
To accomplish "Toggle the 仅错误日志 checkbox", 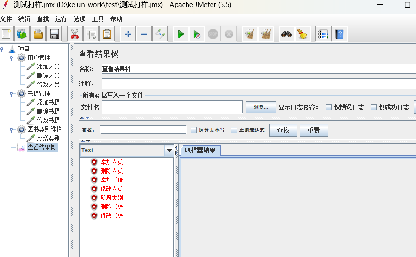I will click(329, 107).
